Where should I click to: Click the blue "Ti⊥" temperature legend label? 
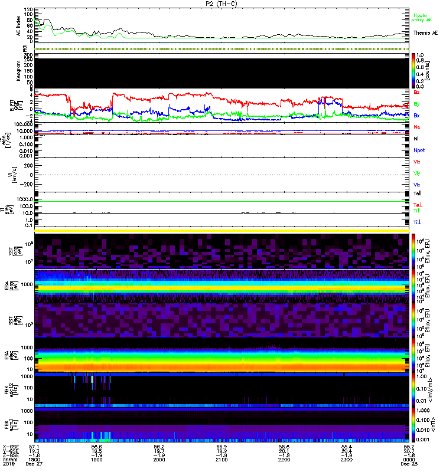(x=417, y=222)
